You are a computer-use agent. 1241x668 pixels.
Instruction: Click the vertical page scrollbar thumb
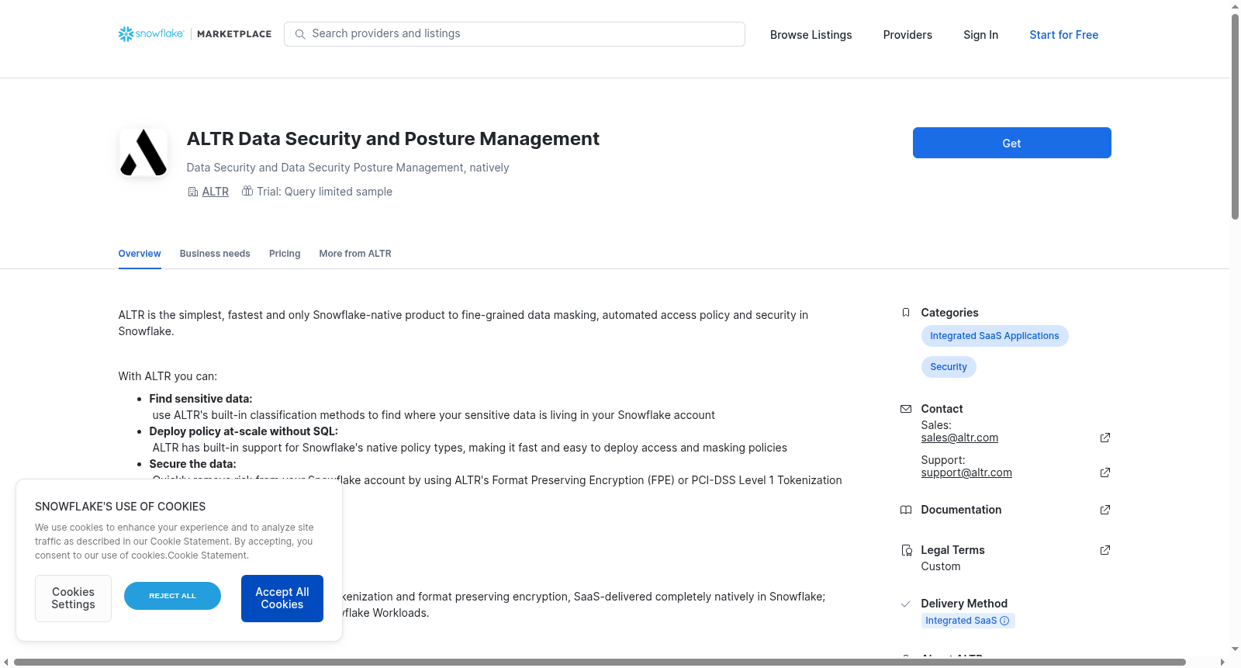pyautogui.click(x=1235, y=116)
